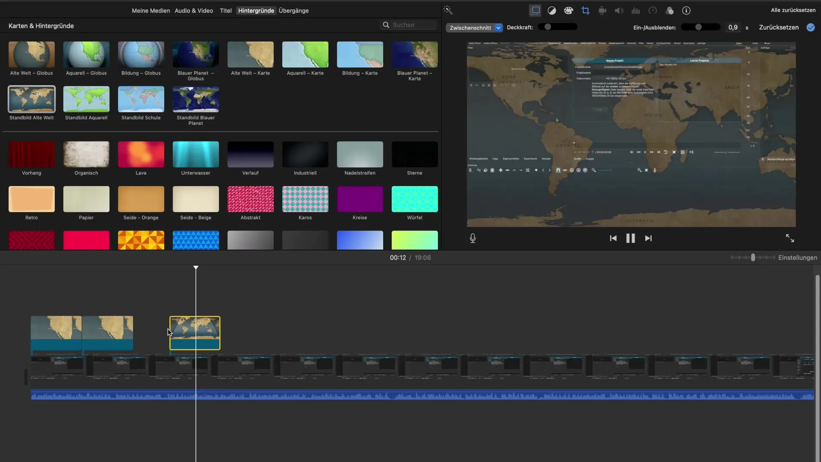Viewport: 821px width, 462px height.
Task: Select Alte Welt – Karte map
Action: click(x=251, y=54)
